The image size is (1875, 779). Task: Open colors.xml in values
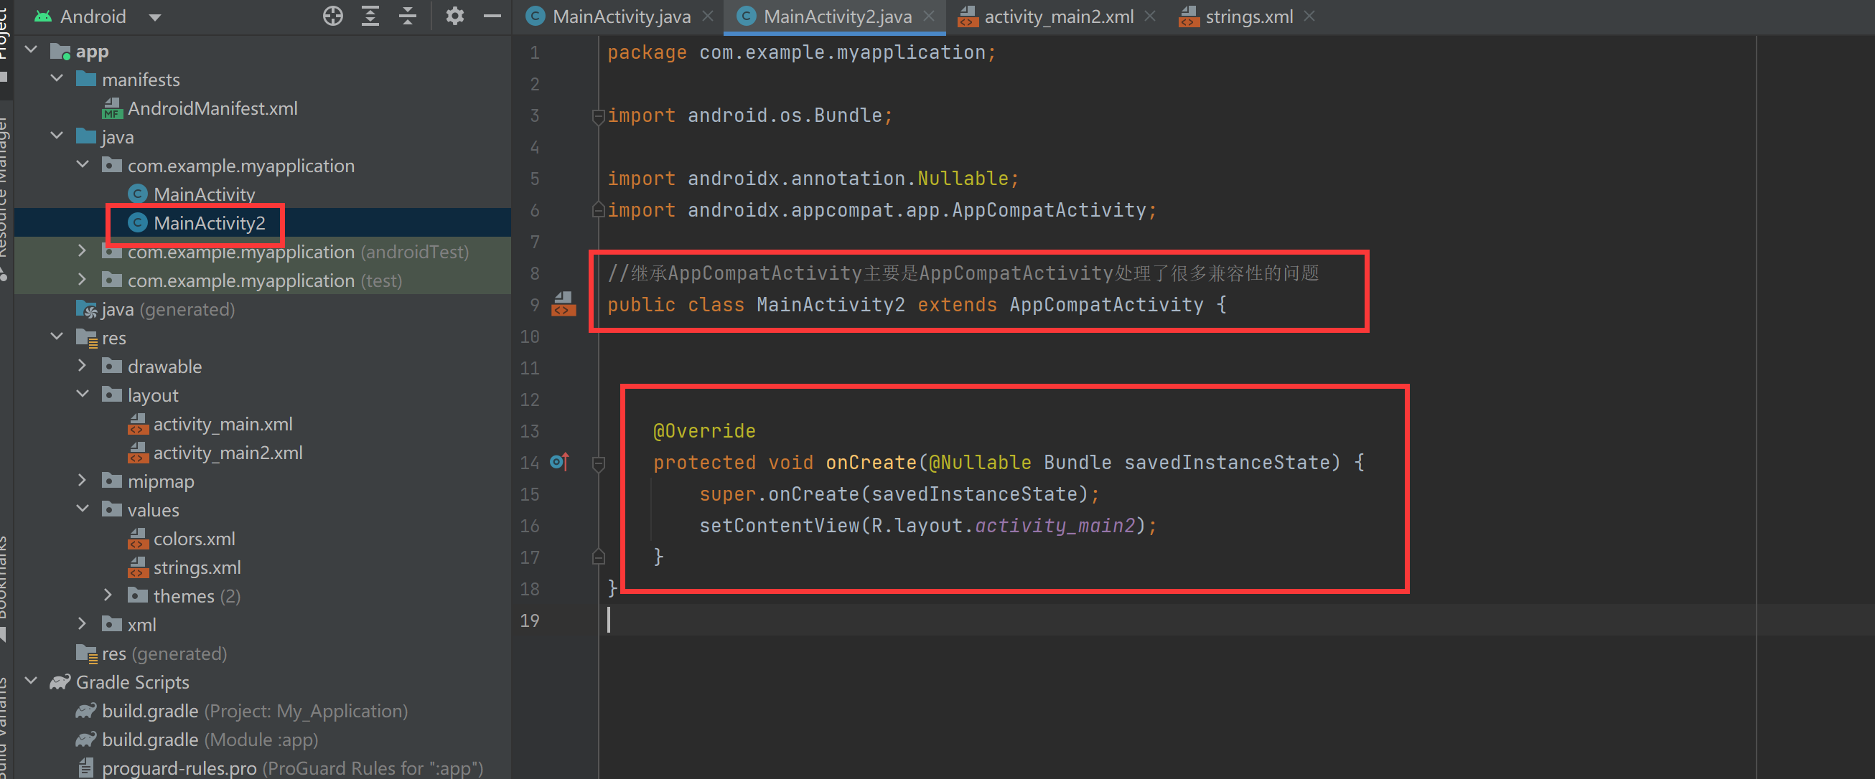pyautogui.click(x=194, y=539)
